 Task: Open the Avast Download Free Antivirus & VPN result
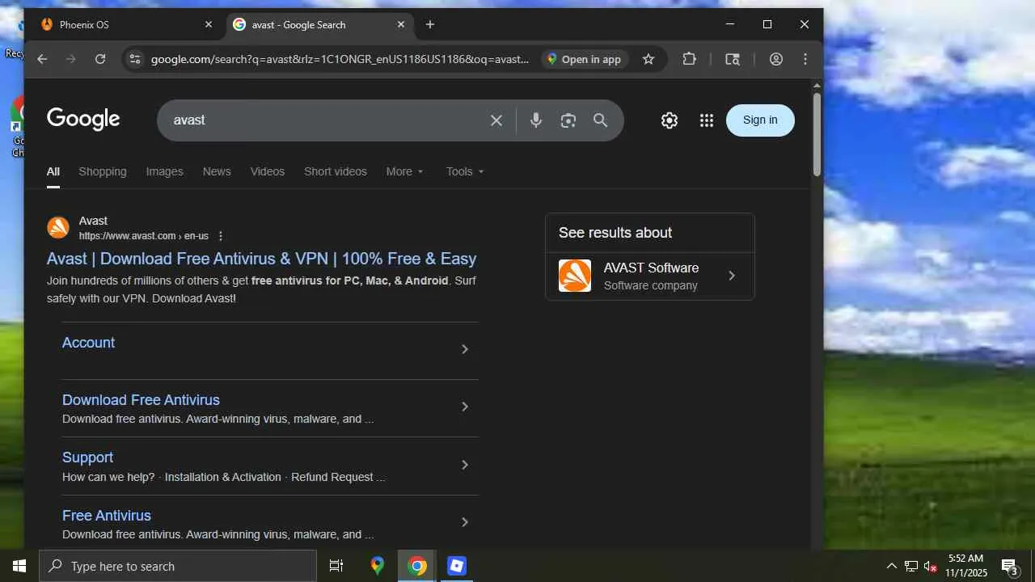point(261,259)
